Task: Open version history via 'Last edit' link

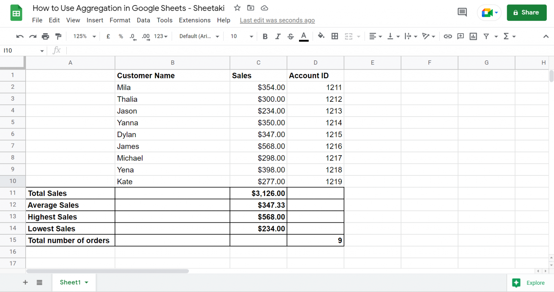Action: pos(277,20)
